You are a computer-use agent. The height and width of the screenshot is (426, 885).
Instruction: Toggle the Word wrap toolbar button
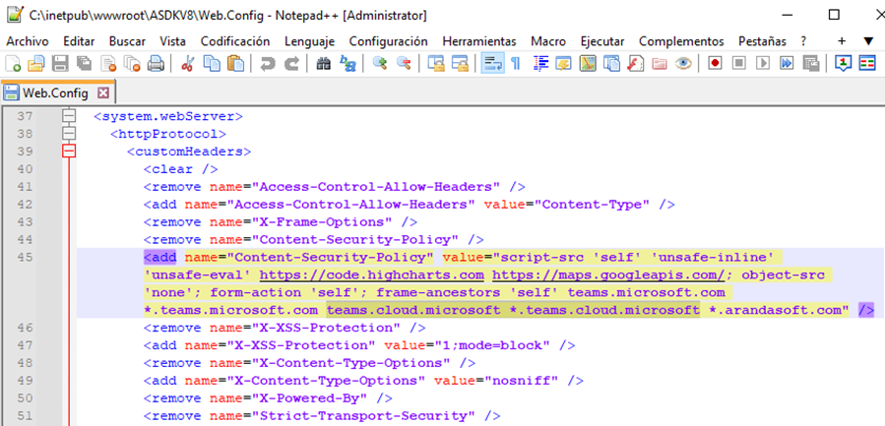point(491,64)
